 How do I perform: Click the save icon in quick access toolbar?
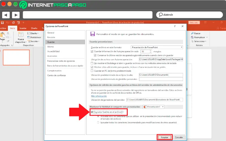[x=2, y=23]
